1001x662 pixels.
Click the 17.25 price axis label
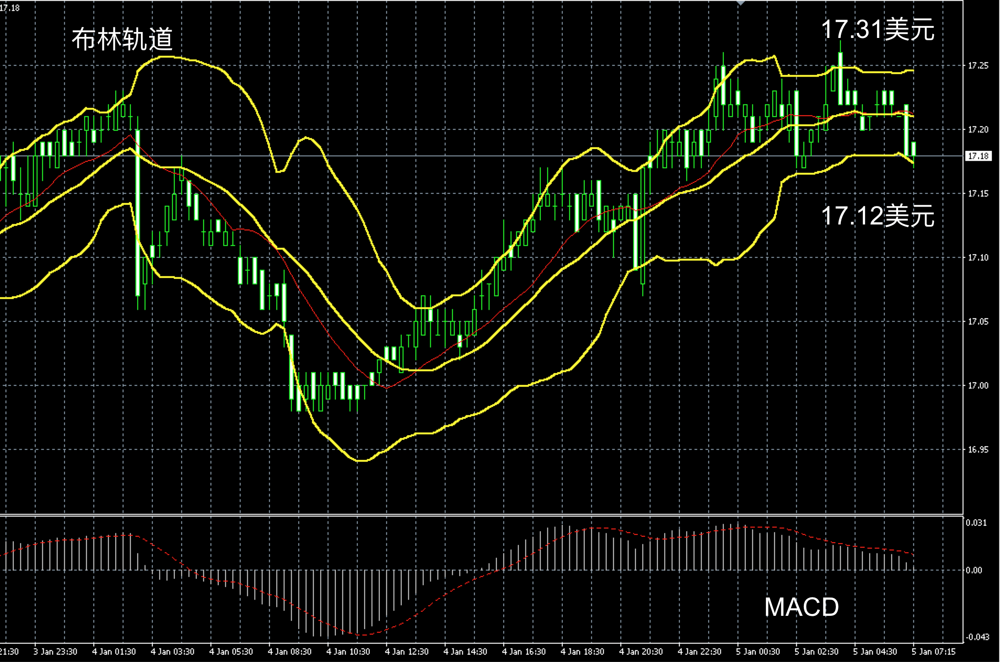pyautogui.click(x=978, y=66)
